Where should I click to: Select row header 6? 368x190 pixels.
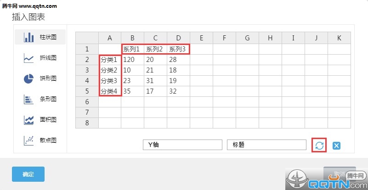[x=87, y=102]
